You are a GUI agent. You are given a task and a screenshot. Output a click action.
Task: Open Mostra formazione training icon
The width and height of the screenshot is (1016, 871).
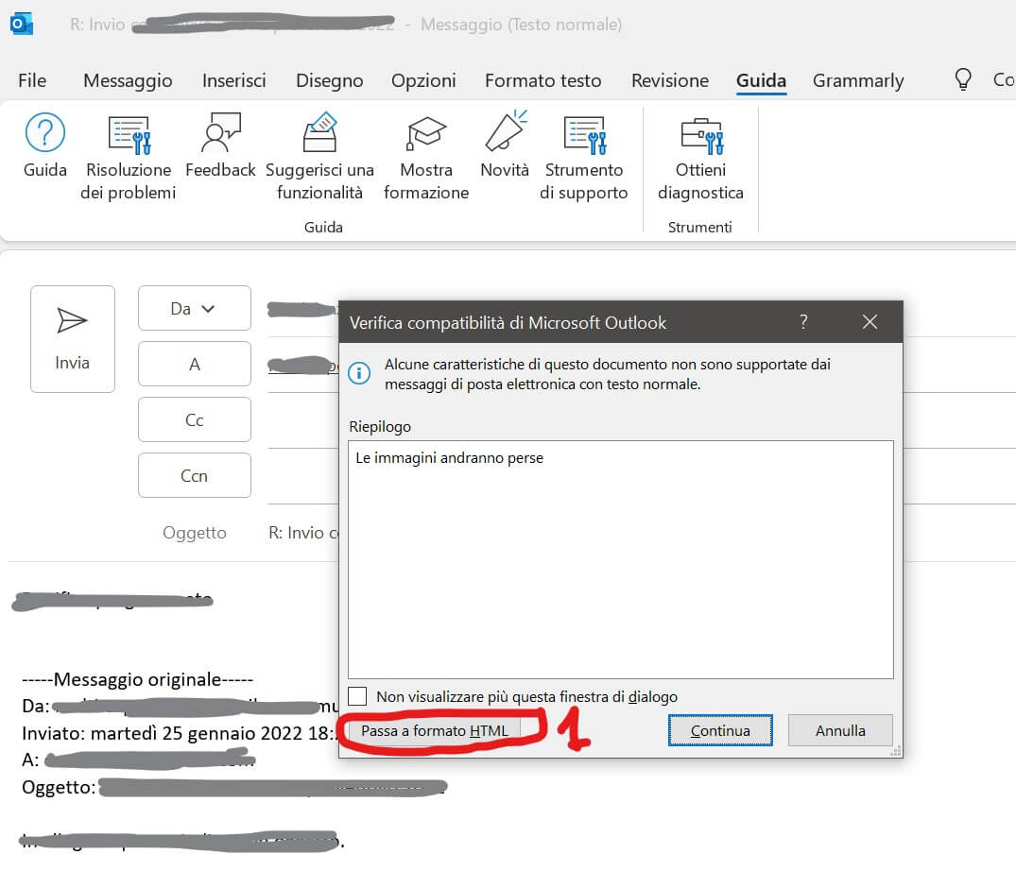(x=425, y=134)
